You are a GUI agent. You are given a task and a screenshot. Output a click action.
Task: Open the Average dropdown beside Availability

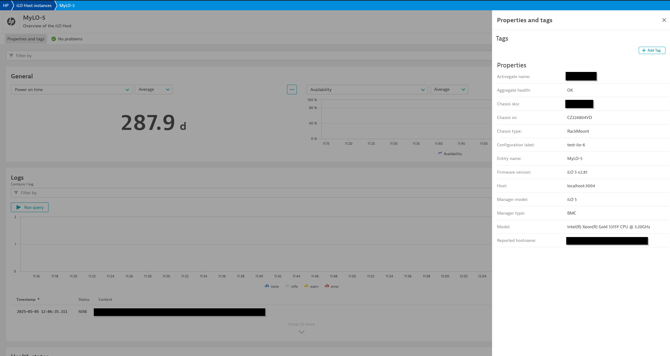pos(449,90)
